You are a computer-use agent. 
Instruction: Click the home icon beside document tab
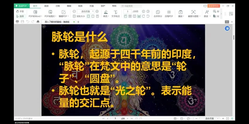tap(38, 22)
